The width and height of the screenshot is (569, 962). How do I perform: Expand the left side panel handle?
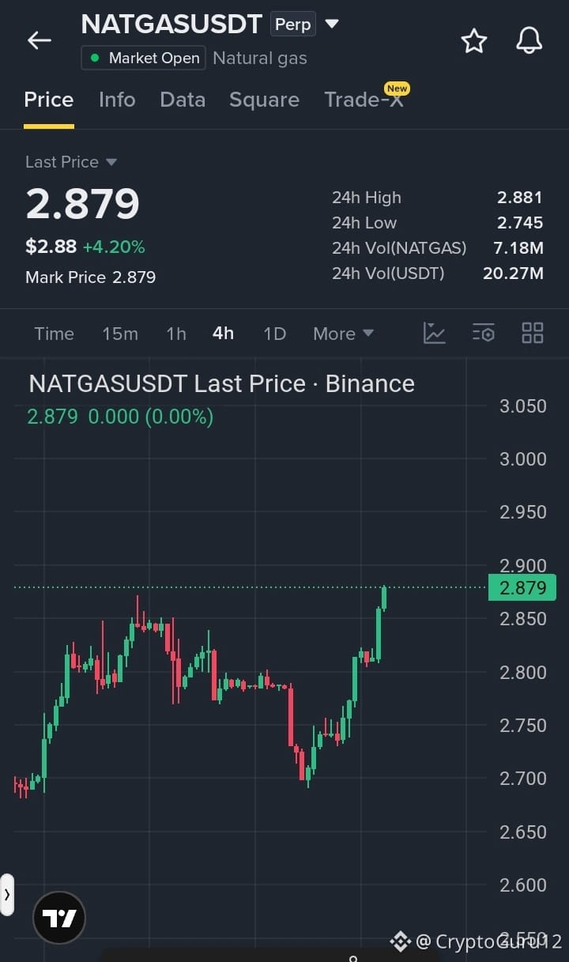click(7, 895)
